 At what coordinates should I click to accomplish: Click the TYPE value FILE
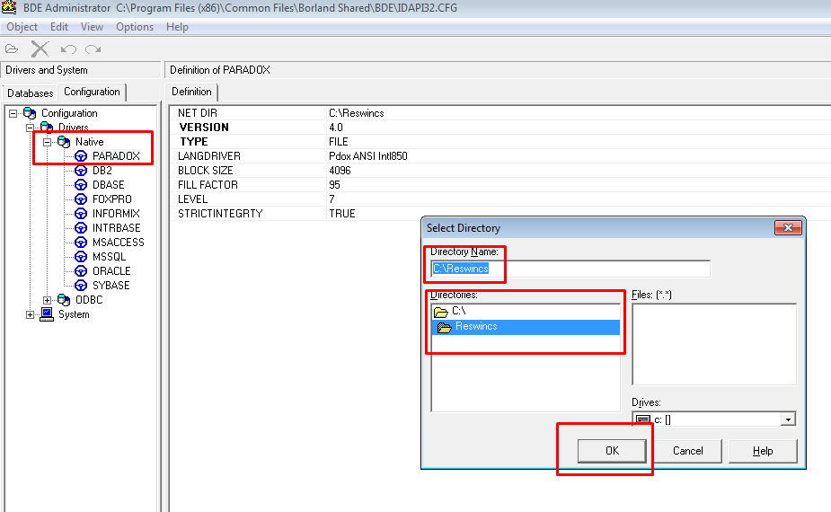click(338, 142)
